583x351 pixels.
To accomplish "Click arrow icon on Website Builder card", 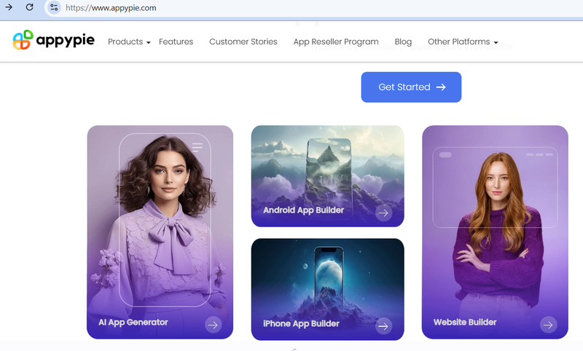I will coord(549,325).
